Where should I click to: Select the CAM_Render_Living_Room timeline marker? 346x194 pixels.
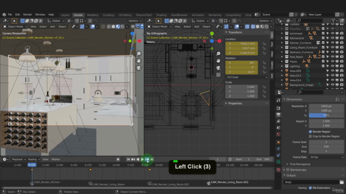pos(107,184)
